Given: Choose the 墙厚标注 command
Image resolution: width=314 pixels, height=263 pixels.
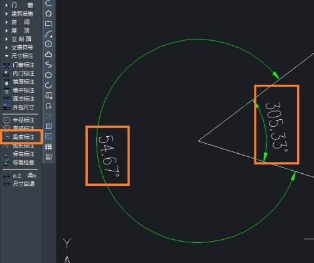Looking at the screenshot, I should (19, 82).
